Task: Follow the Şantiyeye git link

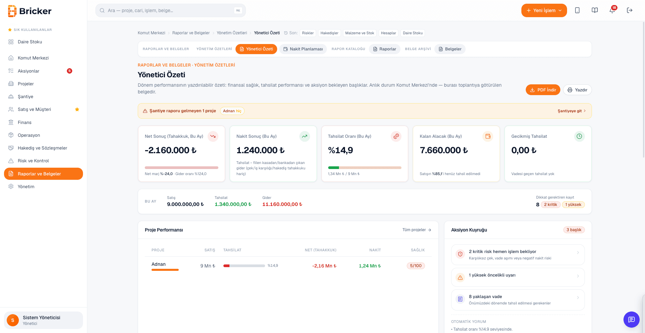Action: (x=571, y=111)
